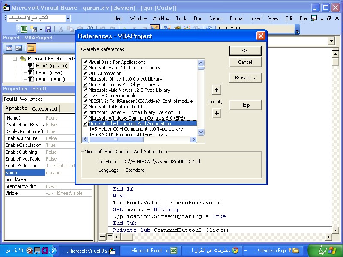
Task: Click the Browse... button
Action: tap(245, 78)
